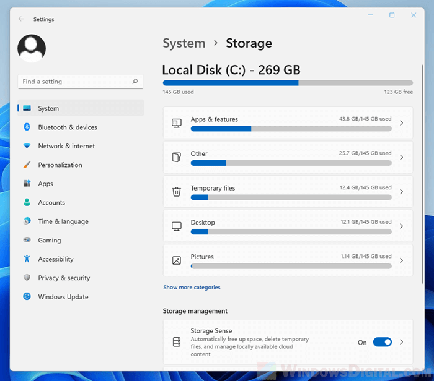The image size is (434, 381).
Task: Click the Local Disk usage bar
Action: click(x=288, y=83)
